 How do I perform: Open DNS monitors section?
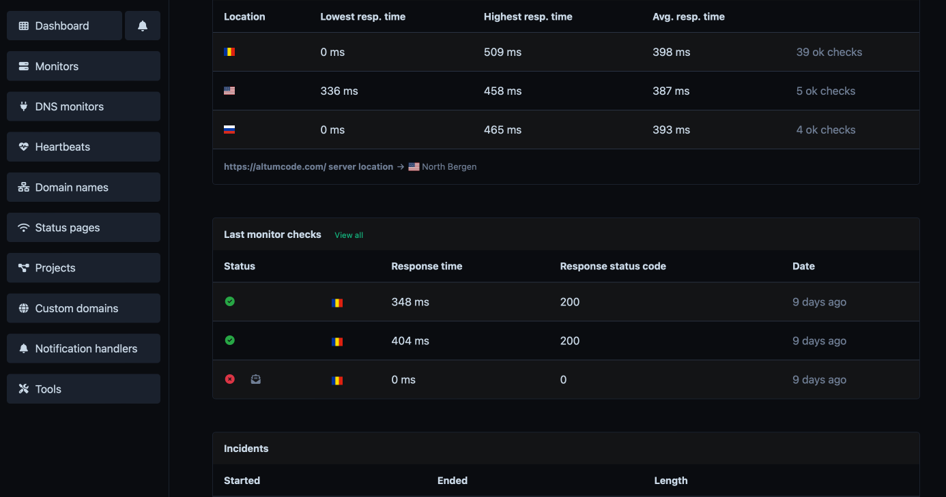[x=83, y=106]
